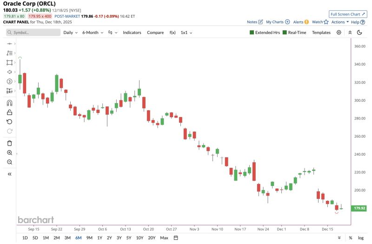
Task: Zoom out of the chart
Action: (x=9, y=162)
